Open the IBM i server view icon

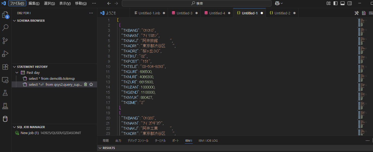coord(5,106)
